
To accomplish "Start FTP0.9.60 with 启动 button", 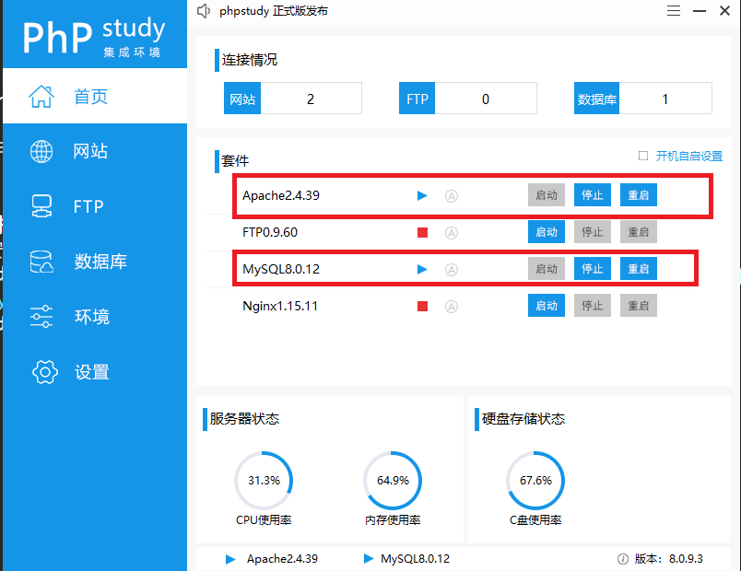I will tap(547, 232).
